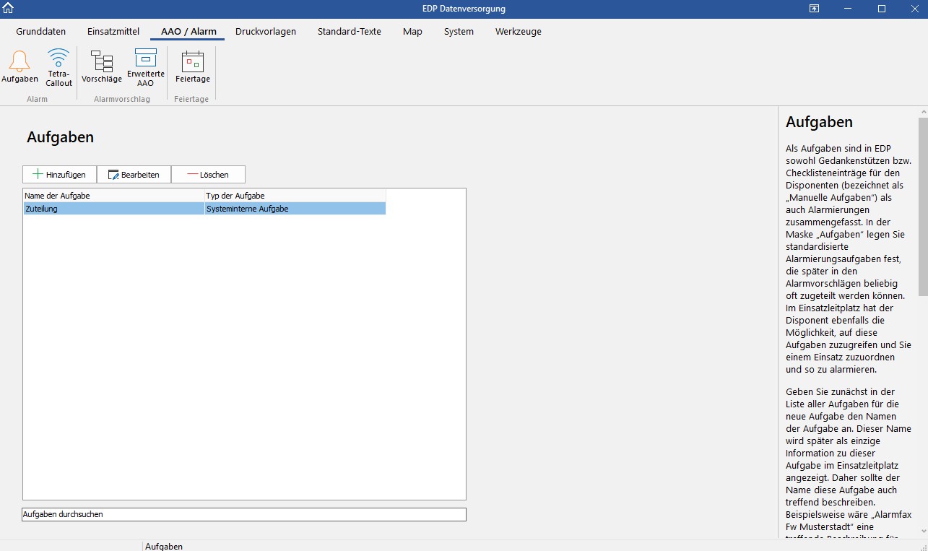Open the Aufgaben bell icon

coord(19,67)
